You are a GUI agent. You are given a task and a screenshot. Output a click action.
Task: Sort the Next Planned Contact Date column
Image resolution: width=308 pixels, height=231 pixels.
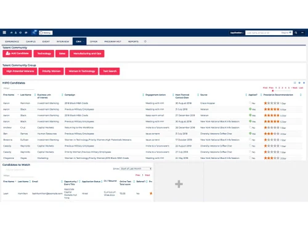pos(198,95)
